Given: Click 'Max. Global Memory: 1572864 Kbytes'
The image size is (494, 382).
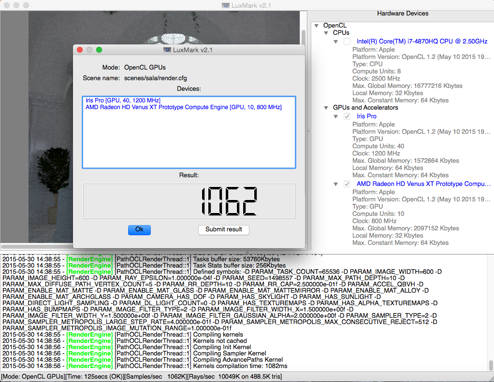Looking at the screenshot, I should pos(406,160).
